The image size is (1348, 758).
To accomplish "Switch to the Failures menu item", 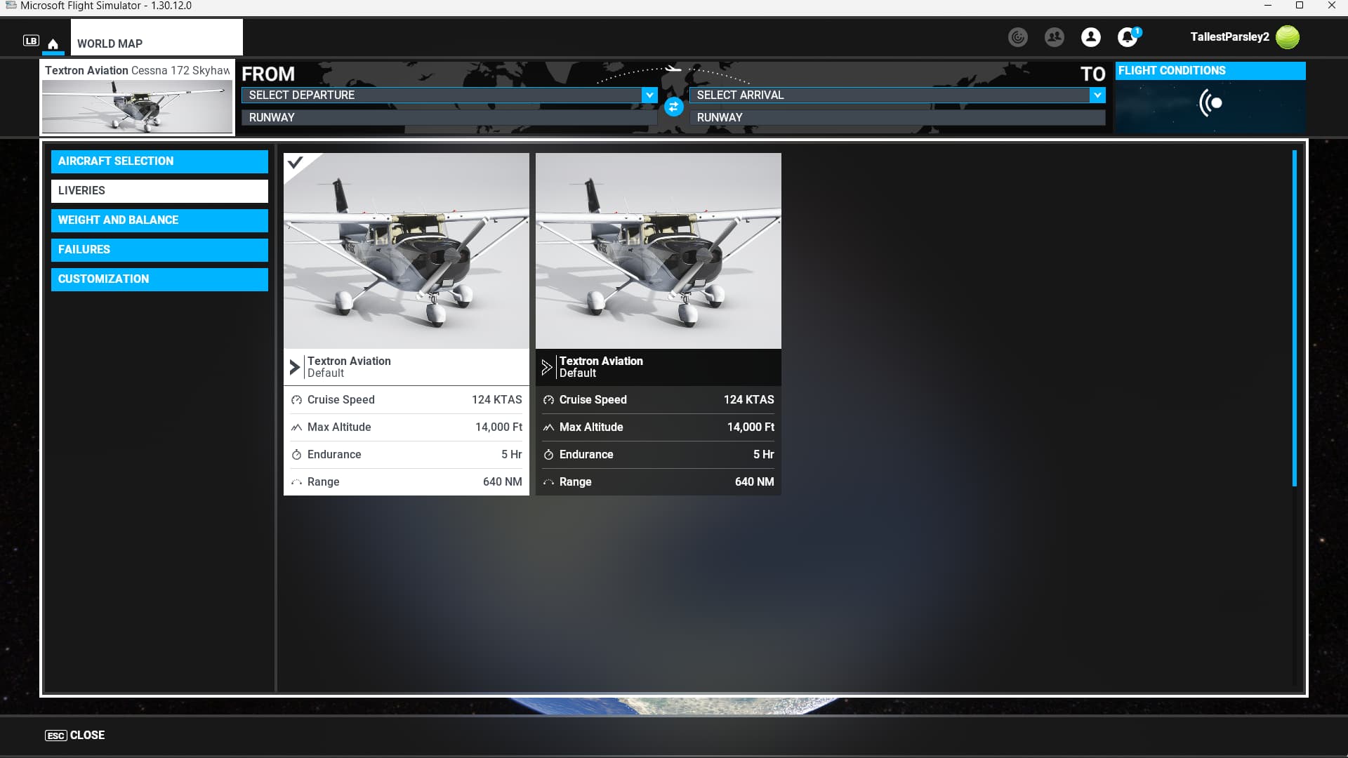I will coord(159,249).
